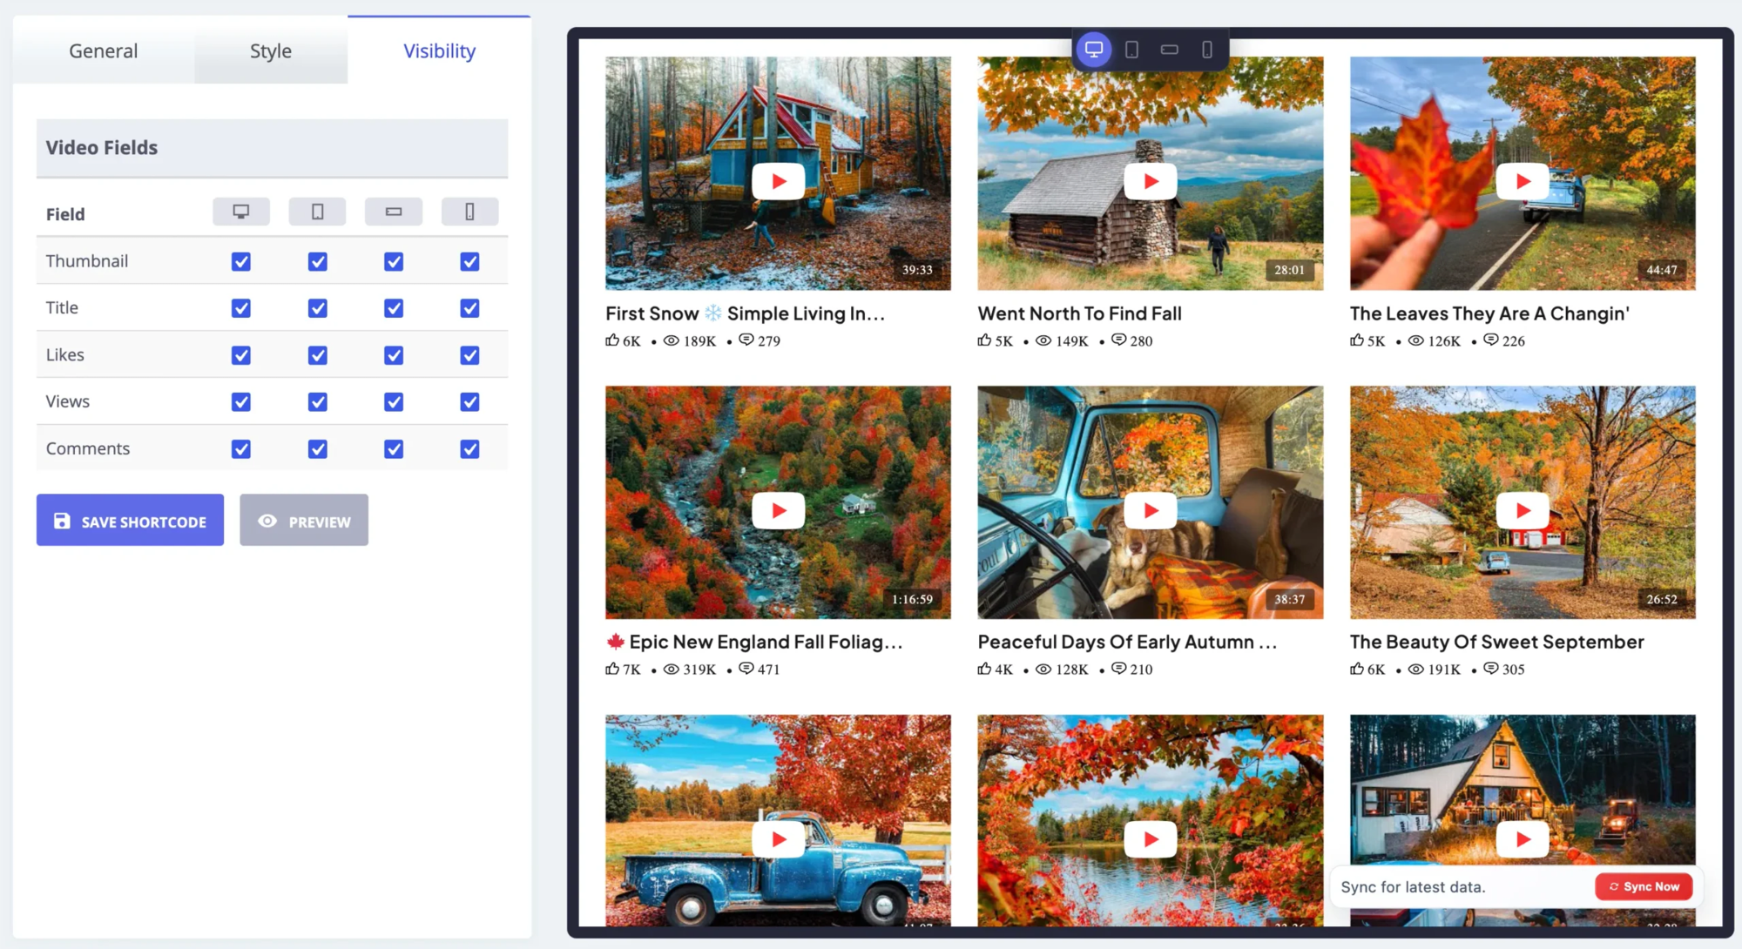The height and width of the screenshot is (949, 1742).
Task: Uncheck Likes for mobile portrait
Action: [x=470, y=355]
